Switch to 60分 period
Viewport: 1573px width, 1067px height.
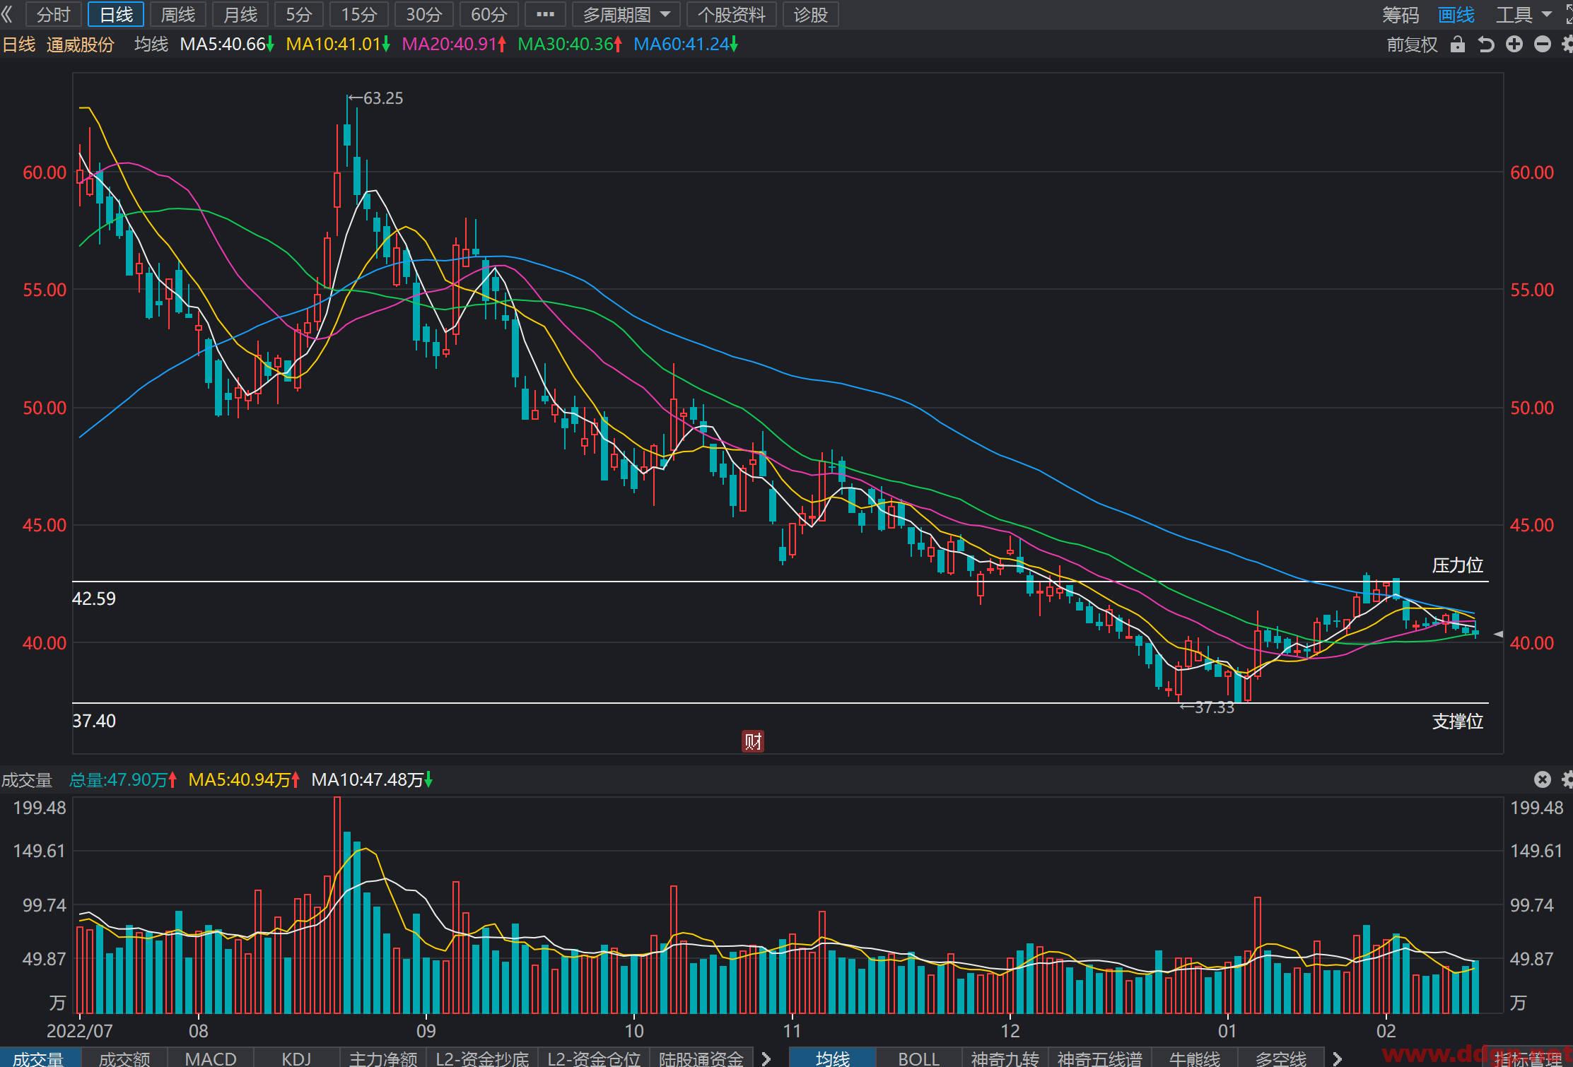[489, 14]
